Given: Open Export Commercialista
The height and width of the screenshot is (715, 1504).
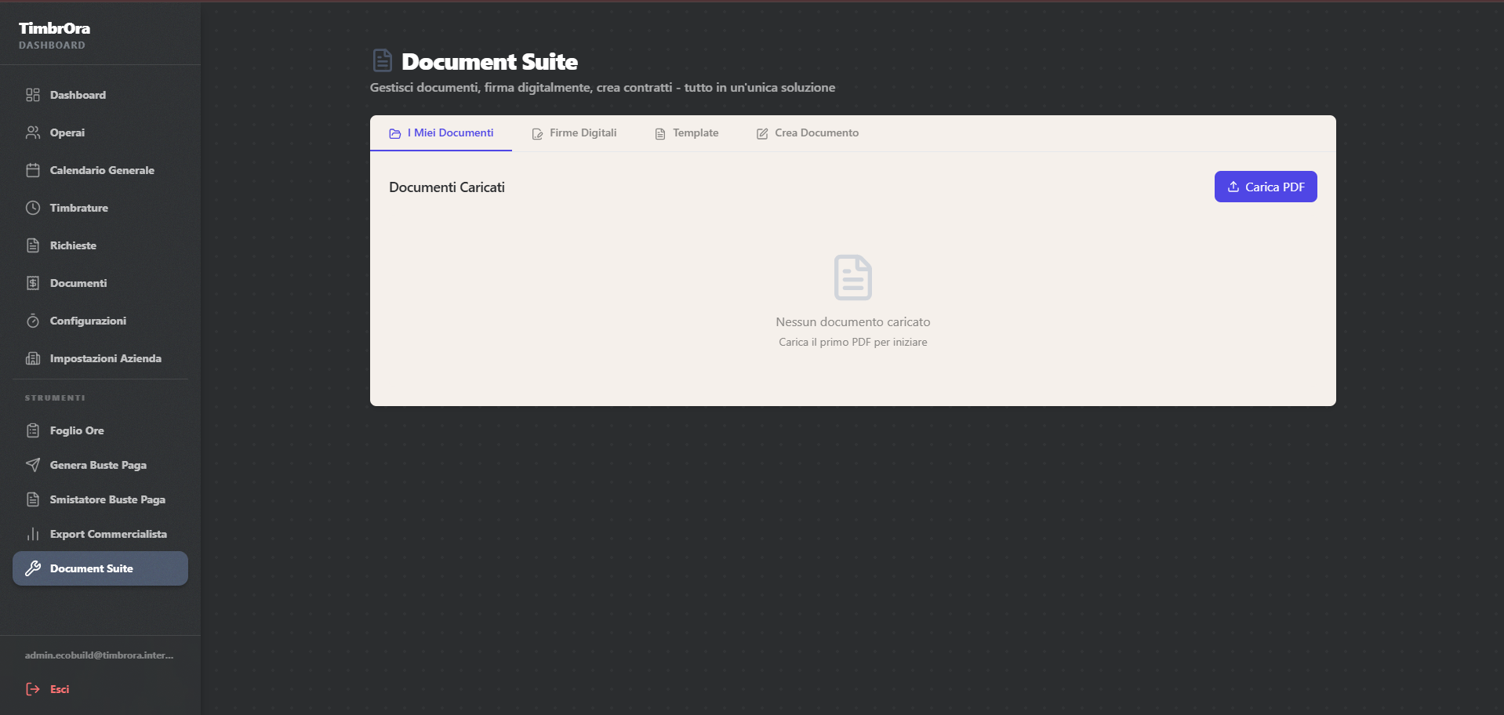Looking at the screenshot, I should [x=100, y=534].
